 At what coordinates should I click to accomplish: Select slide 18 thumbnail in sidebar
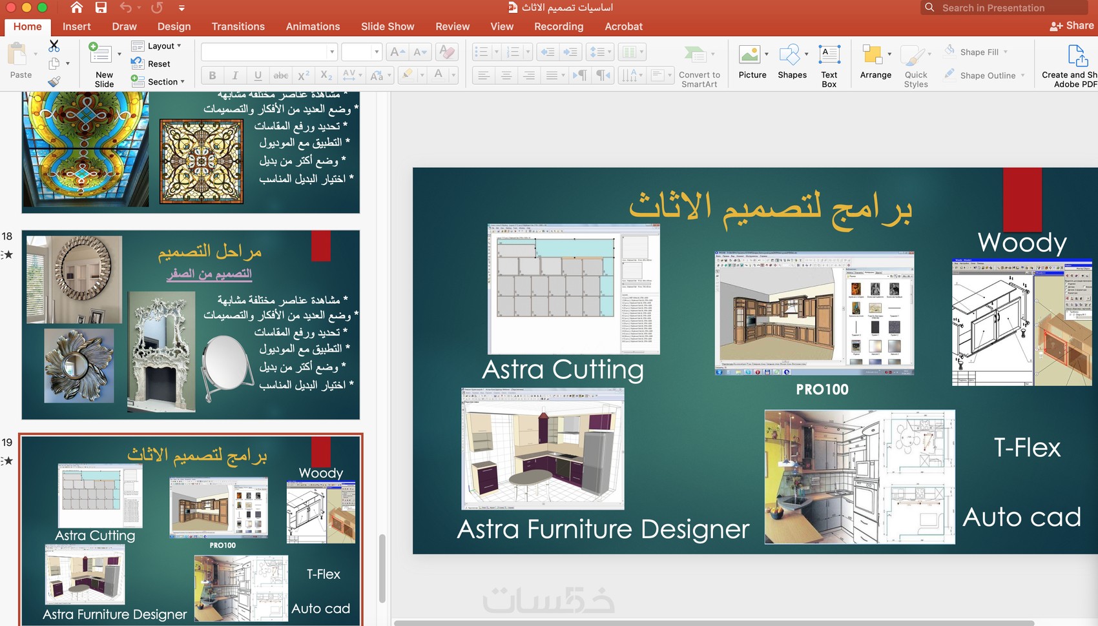pyautogui.click(x=191, y=324)
